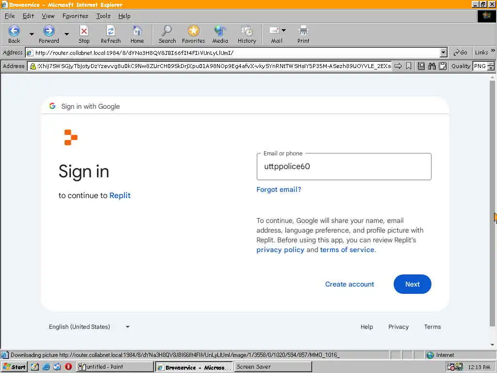Open the English (United States) language dropdown

click(x=89, y=327)
